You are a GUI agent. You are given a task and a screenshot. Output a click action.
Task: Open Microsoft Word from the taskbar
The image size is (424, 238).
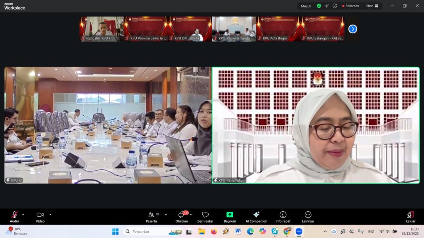pos(238,231)
